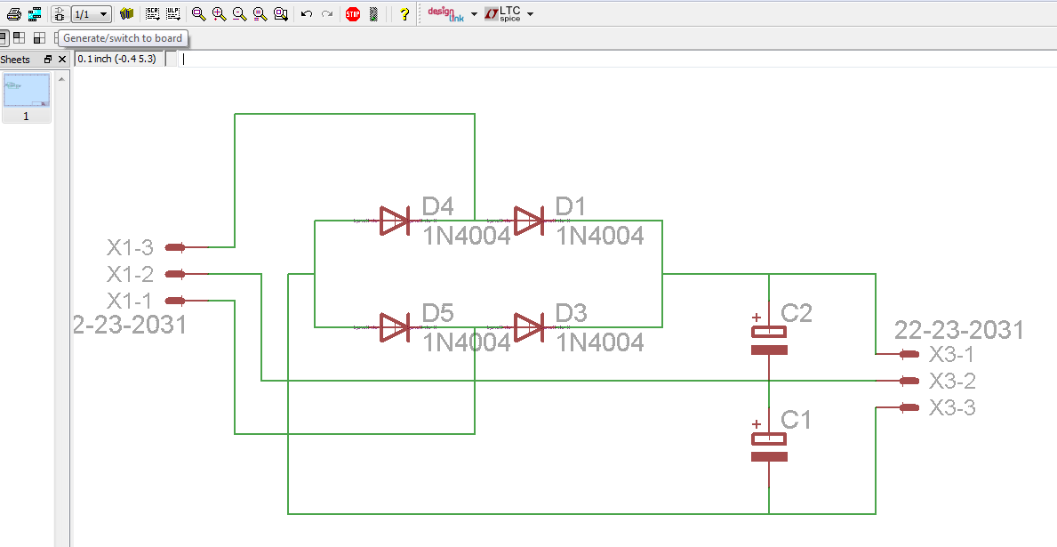Select the Zoom In magnifier icon
The width and height of the screenshot is (1057, 547).
pyautogui.click(x=218, y=13)
